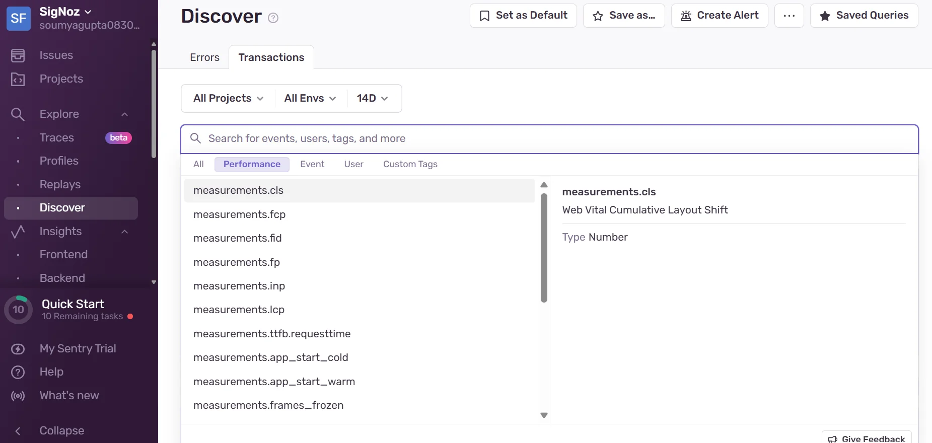Click the My Sentry Trial lightning icon
Screen dimensions: 932x443
(18, 349)
